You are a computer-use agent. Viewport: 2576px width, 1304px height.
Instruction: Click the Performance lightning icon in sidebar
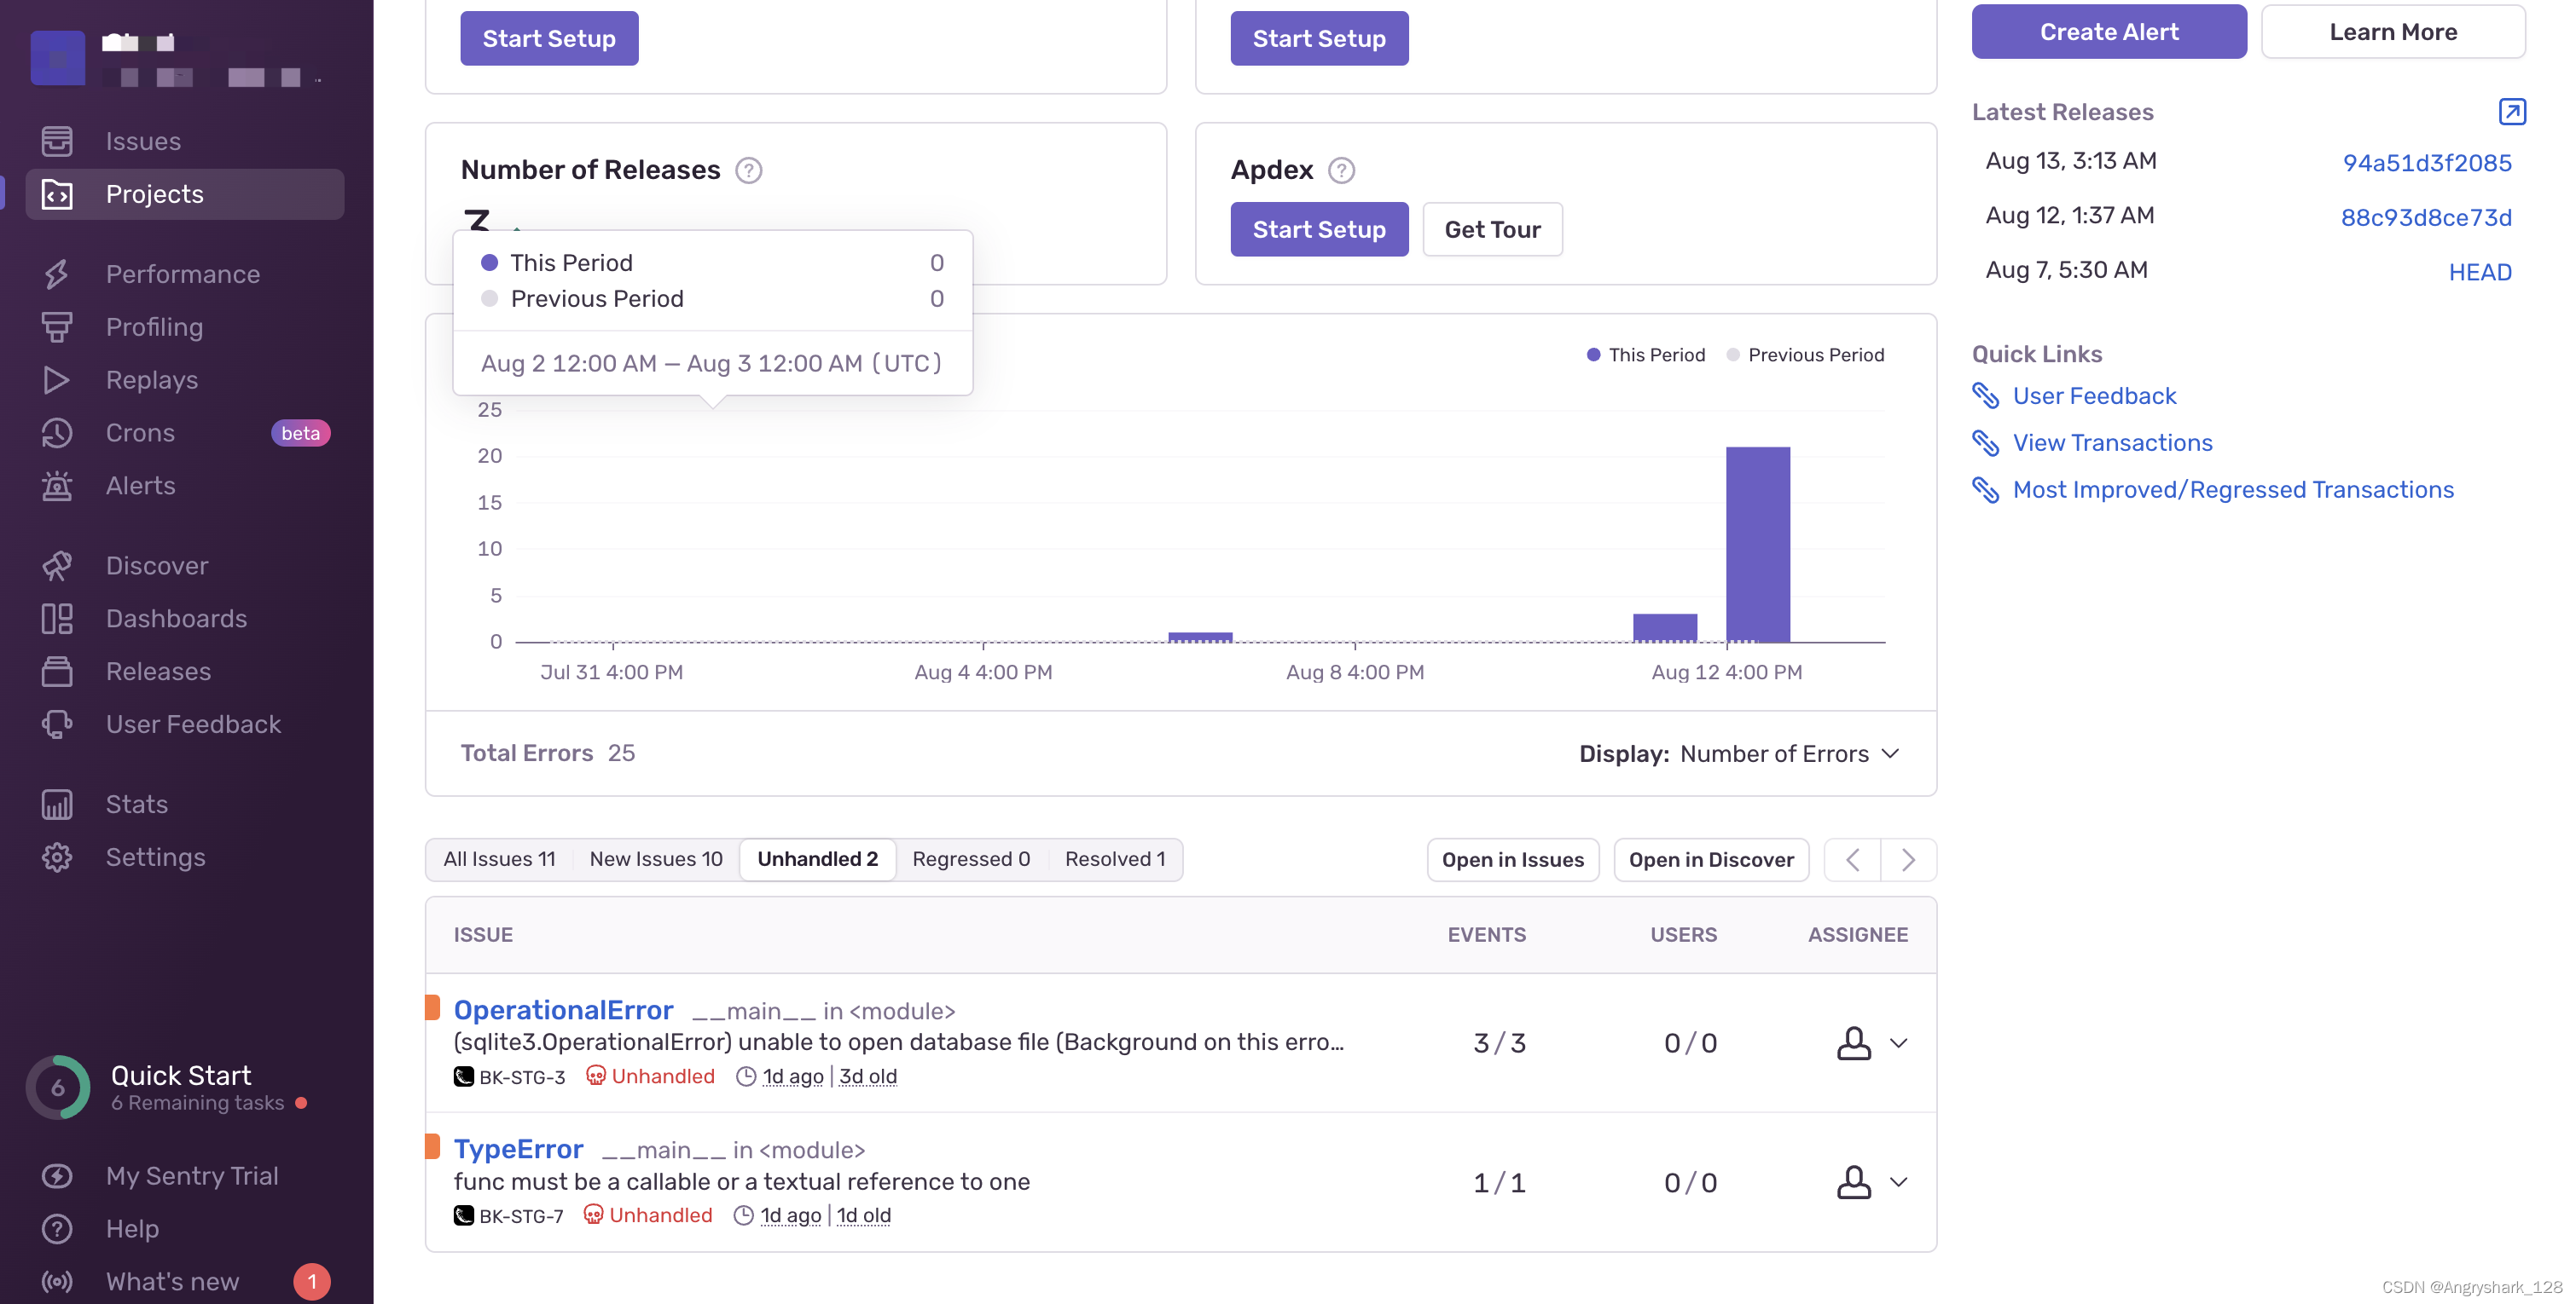(57, 274)
